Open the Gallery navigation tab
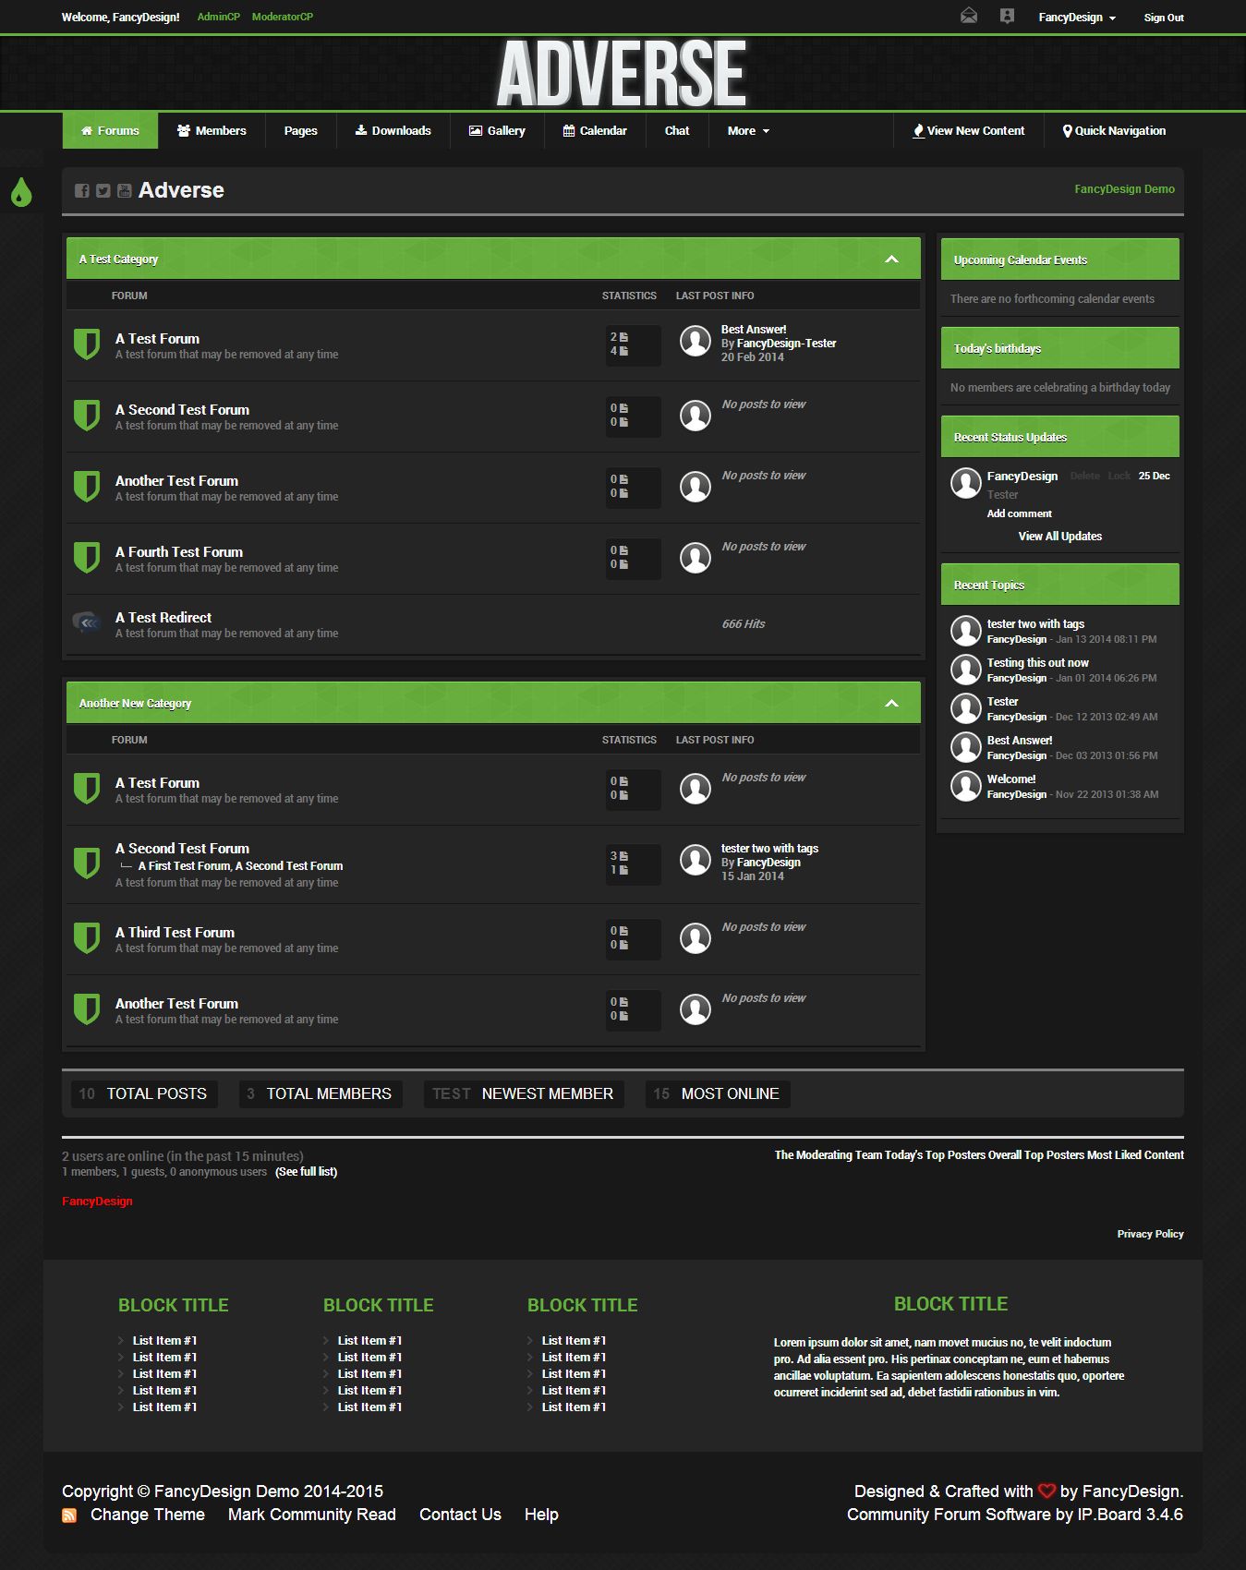 pyautogui.click(x=497, y=131)
